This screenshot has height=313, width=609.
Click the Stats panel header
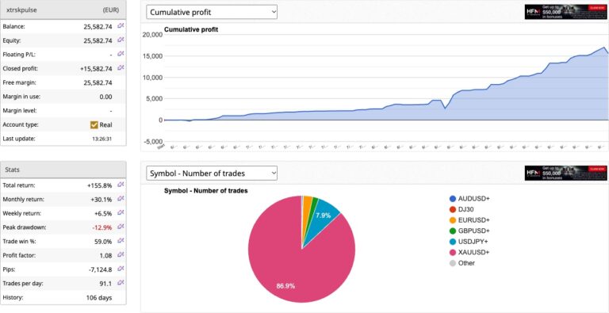(x=63, y=170)
